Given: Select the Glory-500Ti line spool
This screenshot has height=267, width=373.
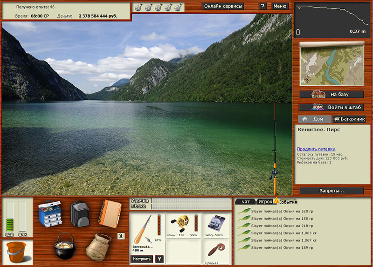Looking at the screenshot, I should tap(215, 224).
